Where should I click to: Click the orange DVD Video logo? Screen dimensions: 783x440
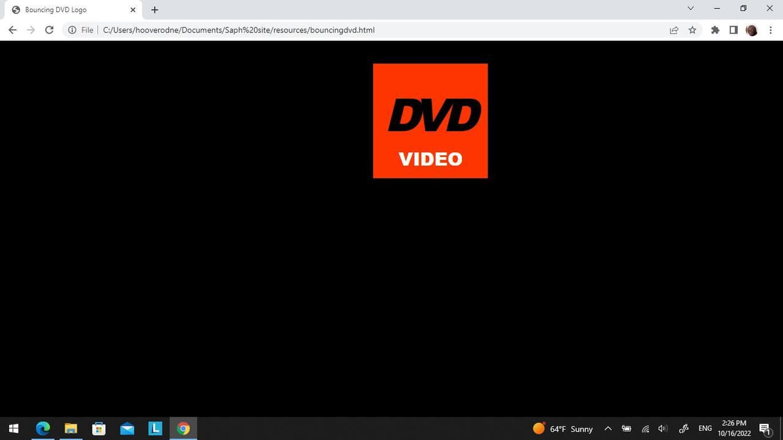(x=431, y=121)
